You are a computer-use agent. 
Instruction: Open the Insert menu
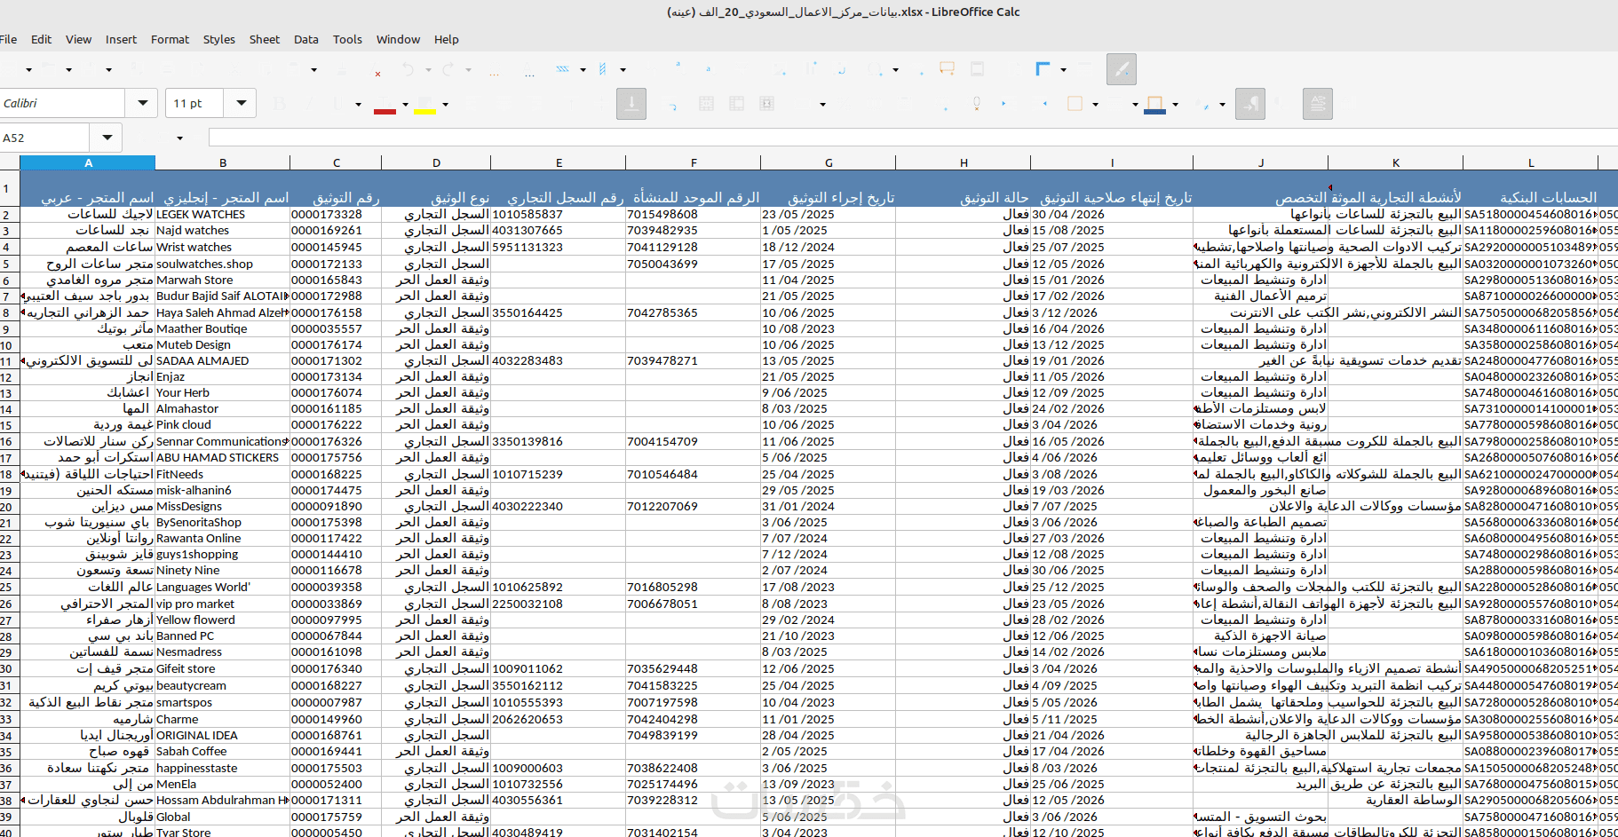(x=121, y=39)
